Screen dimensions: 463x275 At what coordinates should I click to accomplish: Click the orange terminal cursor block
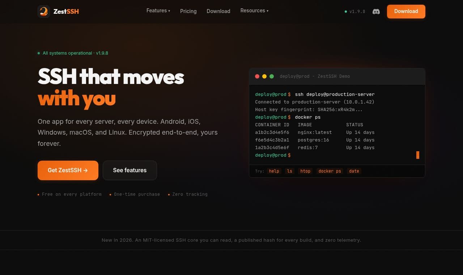[418, 155]
